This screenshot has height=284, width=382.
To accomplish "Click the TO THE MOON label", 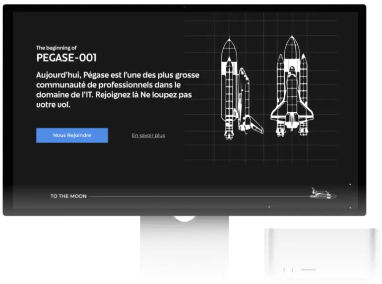I will [68, 196].
